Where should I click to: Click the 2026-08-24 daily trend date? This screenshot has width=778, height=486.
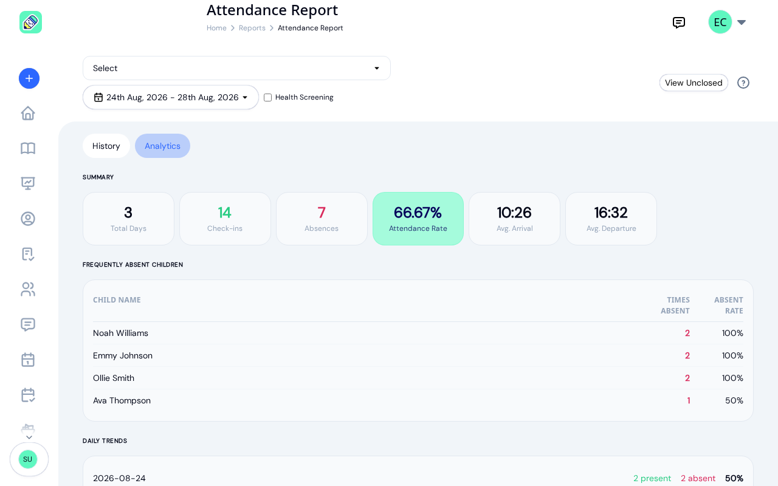119,478
